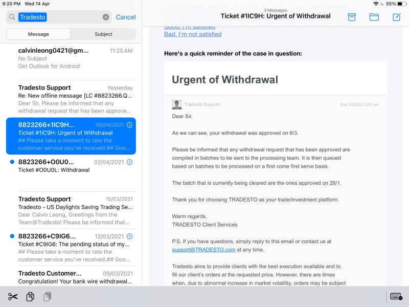Tap the scissors cut icon

click(13, 297)
